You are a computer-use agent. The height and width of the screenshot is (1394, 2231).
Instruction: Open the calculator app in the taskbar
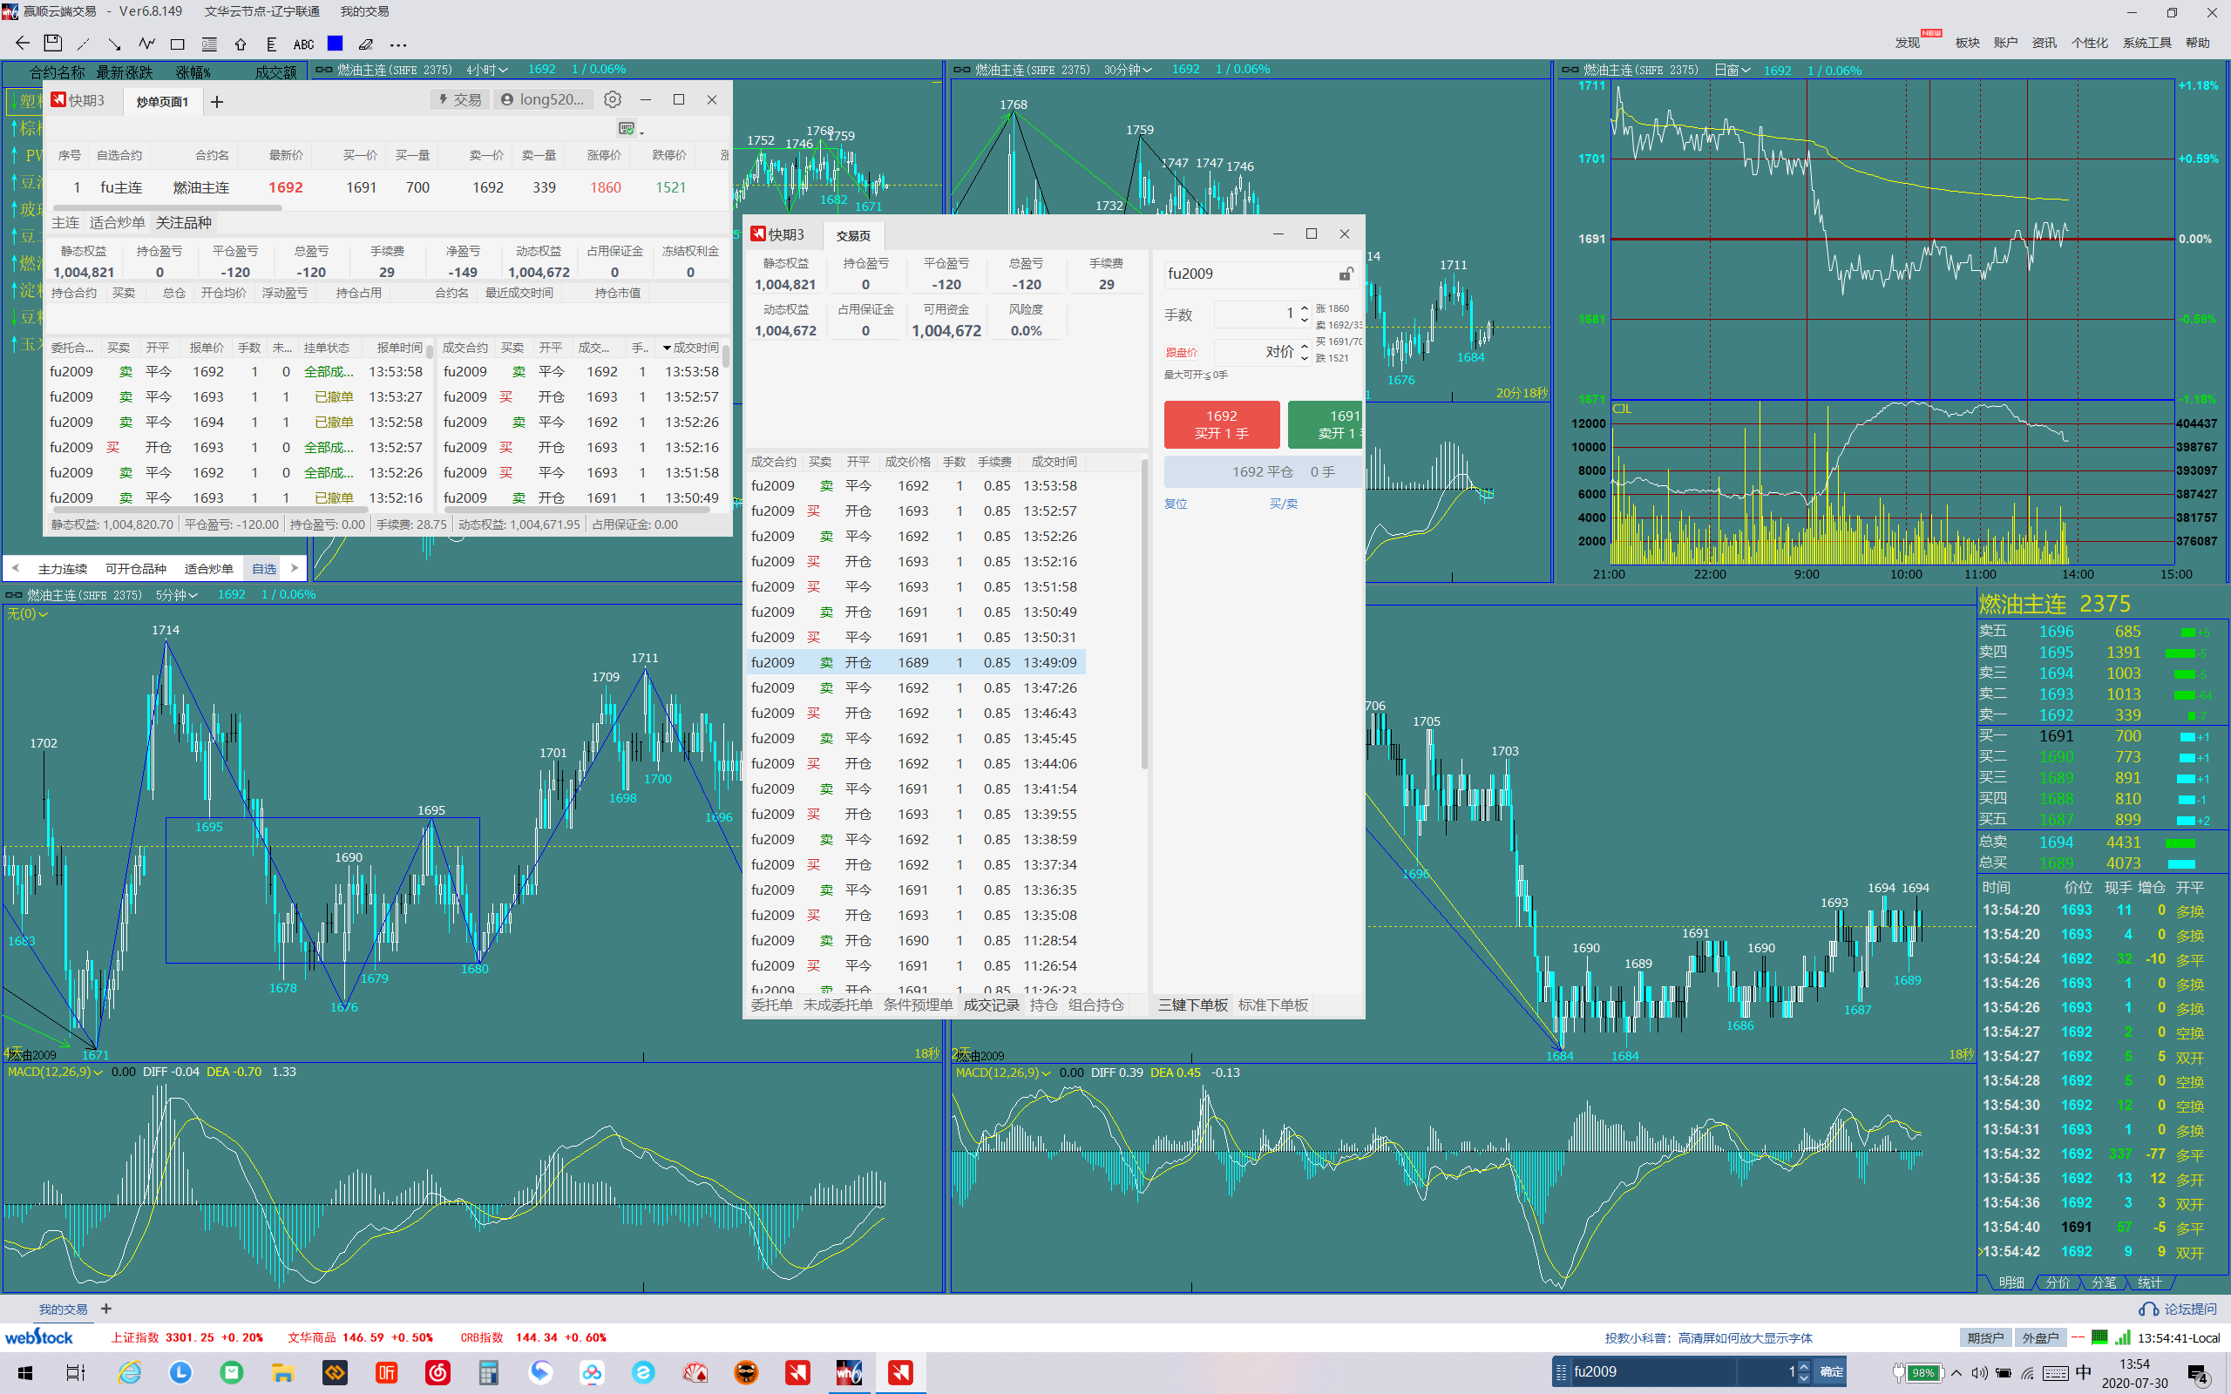click(488, 1373)
